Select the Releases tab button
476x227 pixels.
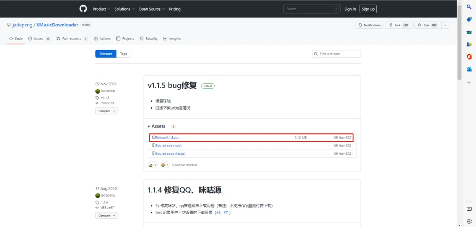click(x=106, y=54)
